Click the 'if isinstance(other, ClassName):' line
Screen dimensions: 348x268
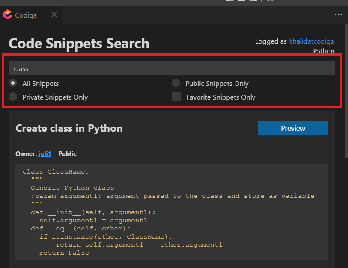[106, 237]
